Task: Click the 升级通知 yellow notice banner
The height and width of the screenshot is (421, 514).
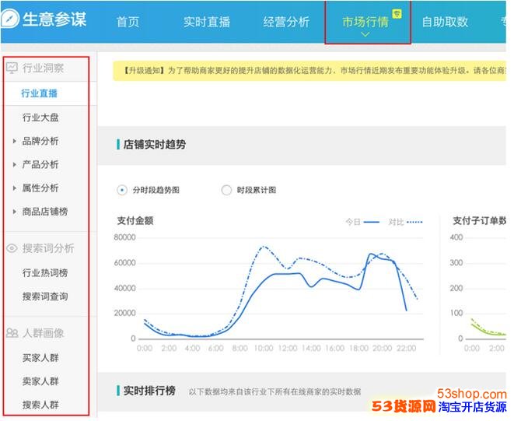Action: (309, 71)
